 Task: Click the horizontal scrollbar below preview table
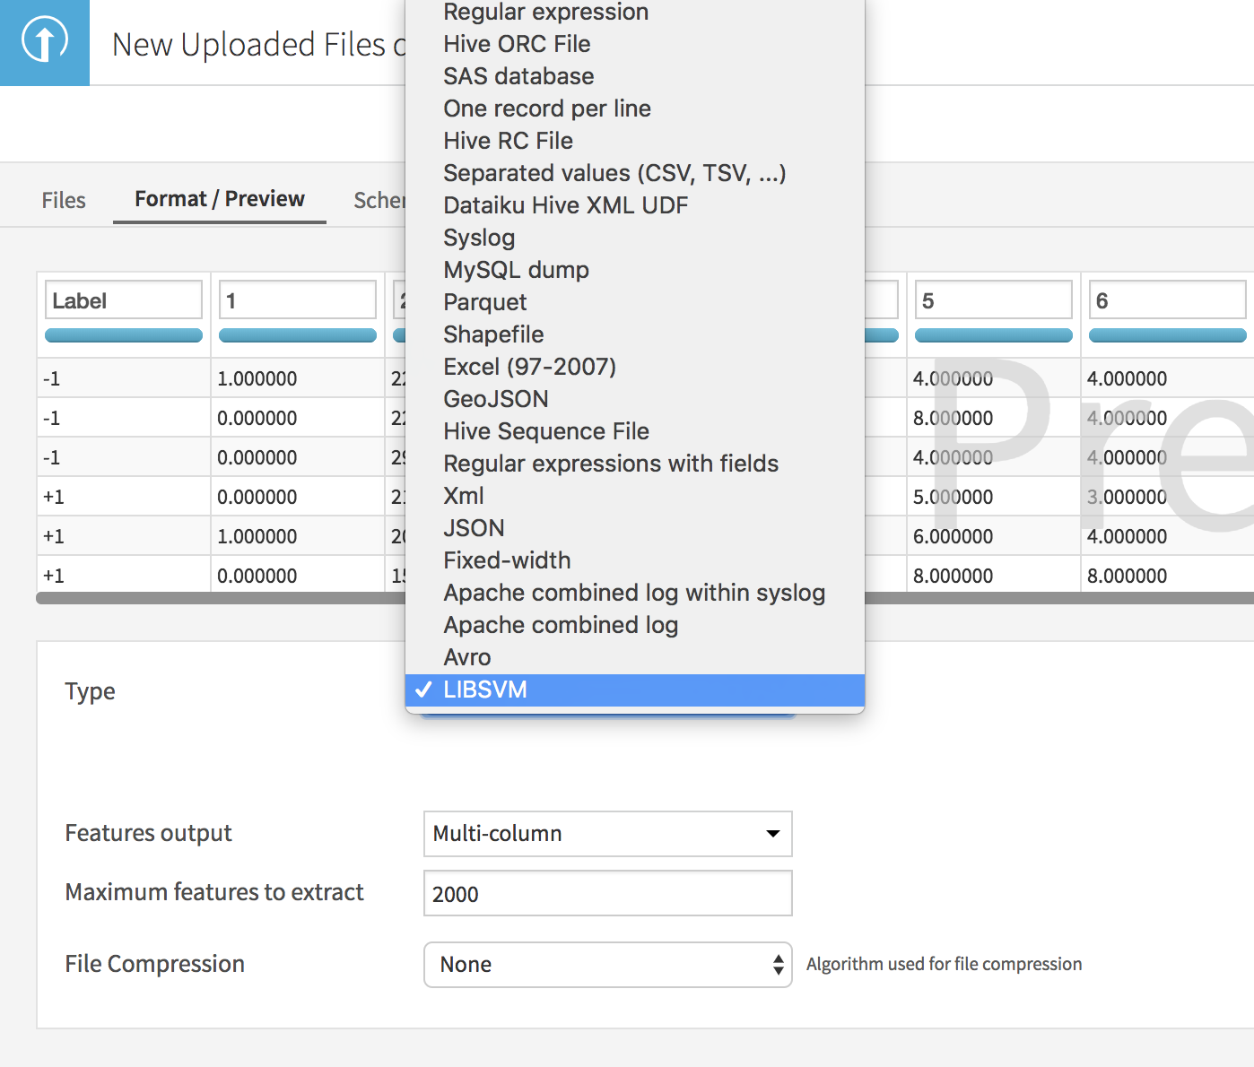click(x=220, y=598)
